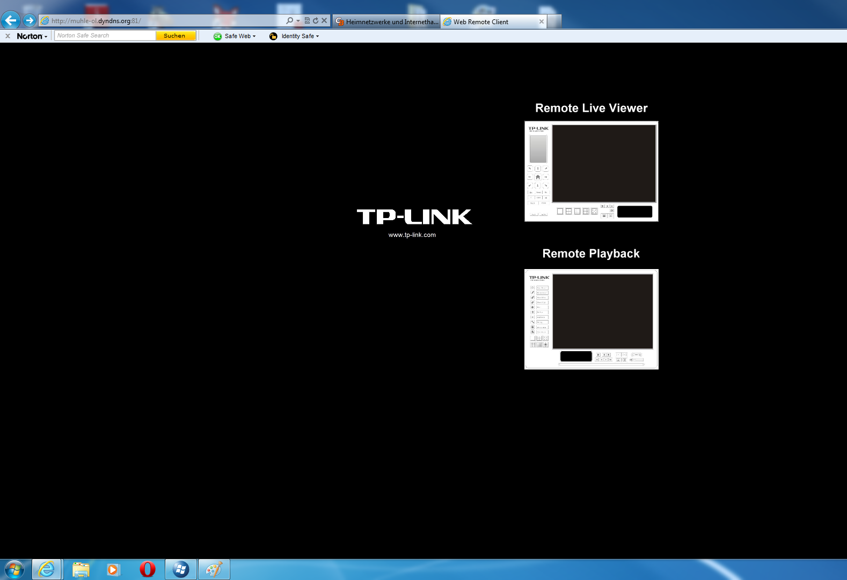The height and width of the screenshot is (580, 847).
Task: Toggle Compatibility View icon in address bar
Action: pyautogui.click(x=307, y=21)
